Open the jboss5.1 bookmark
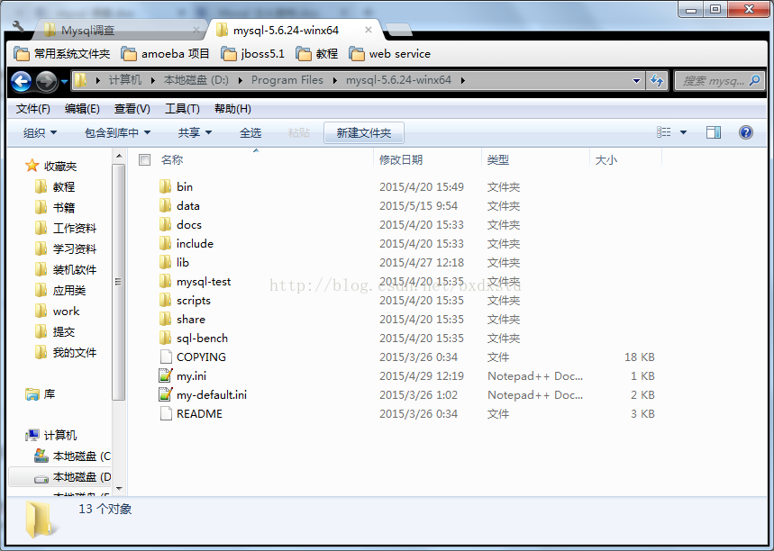 252,54
